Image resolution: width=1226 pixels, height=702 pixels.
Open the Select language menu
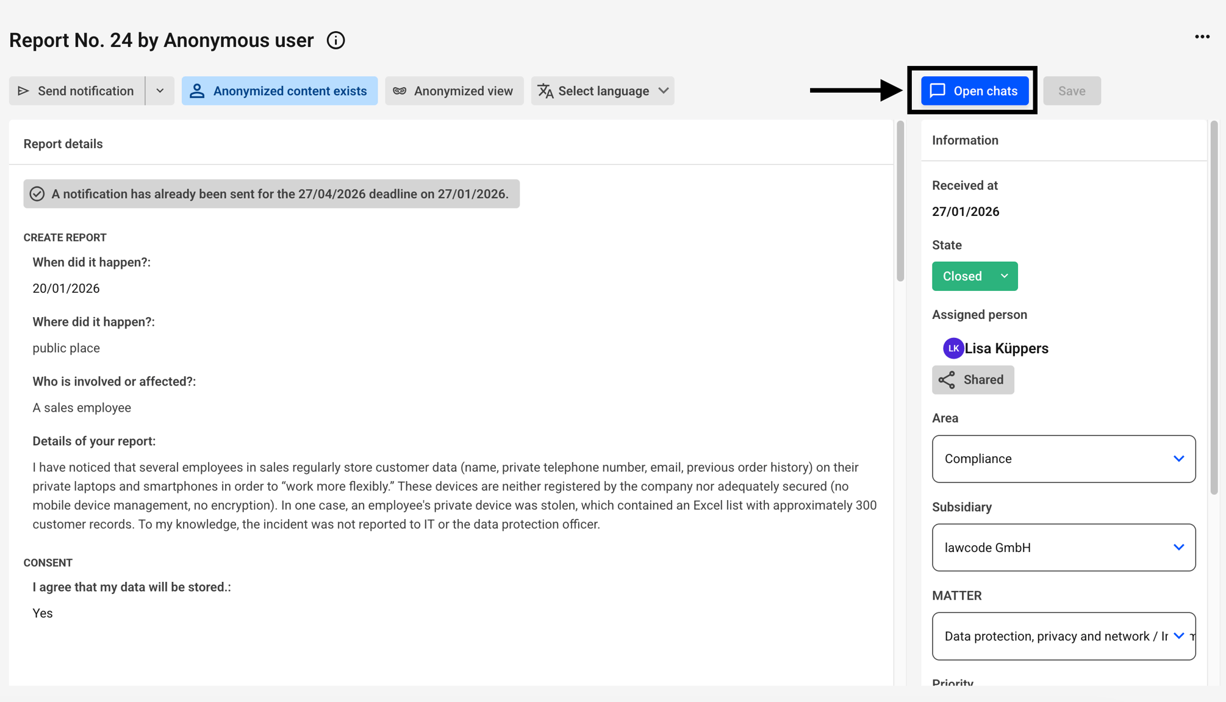(x=603, y=91)
